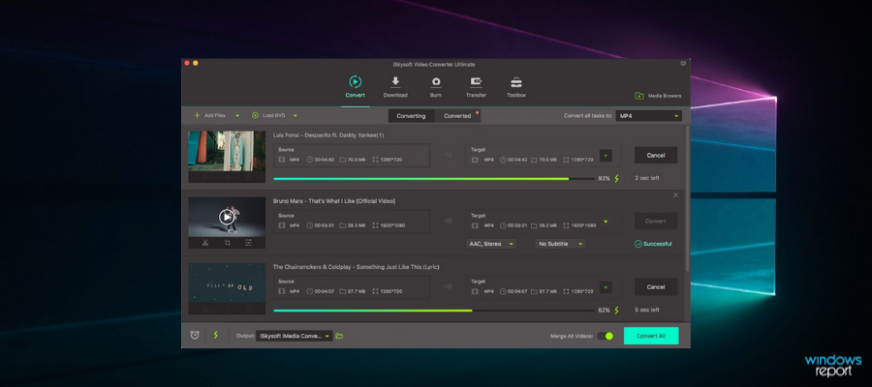
Task: Click the Successful status checkmark
Action: pos(638,244)
